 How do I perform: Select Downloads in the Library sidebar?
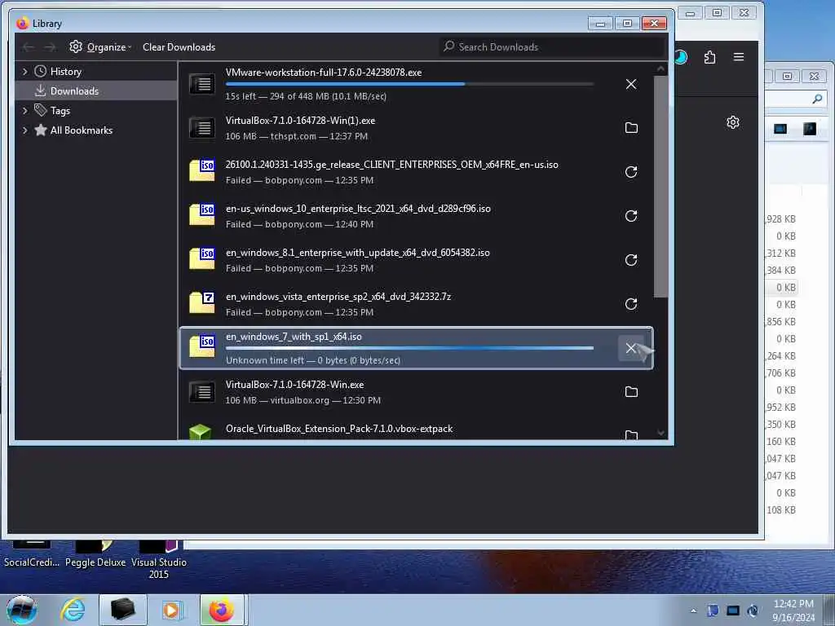click(96, 91)
